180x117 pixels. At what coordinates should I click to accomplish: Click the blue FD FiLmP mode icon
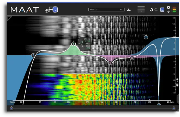point(162,10)
